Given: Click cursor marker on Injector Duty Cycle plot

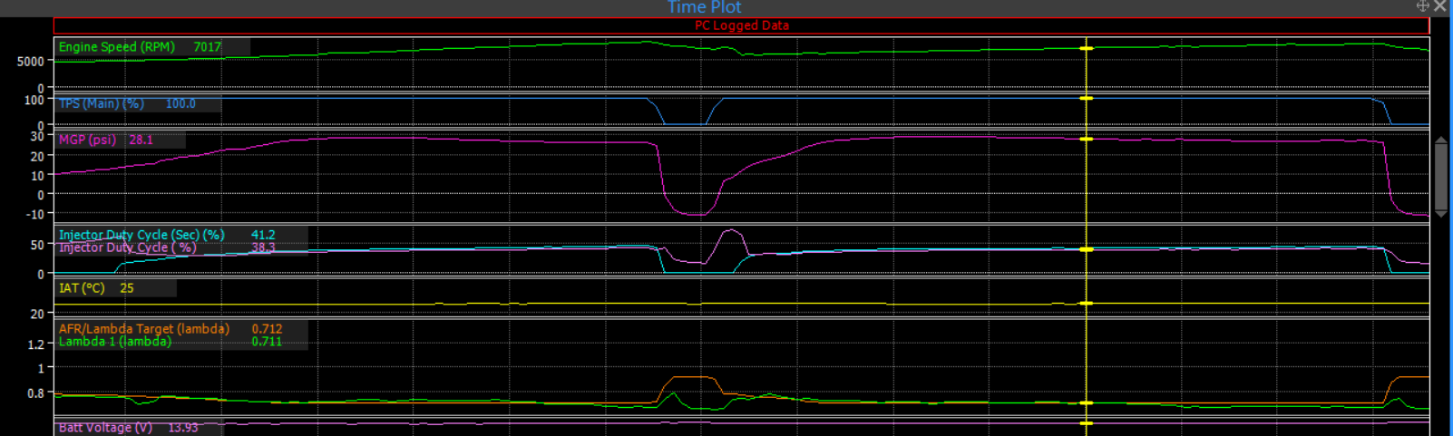Looking at the screenshot, I should point(1086,249).
